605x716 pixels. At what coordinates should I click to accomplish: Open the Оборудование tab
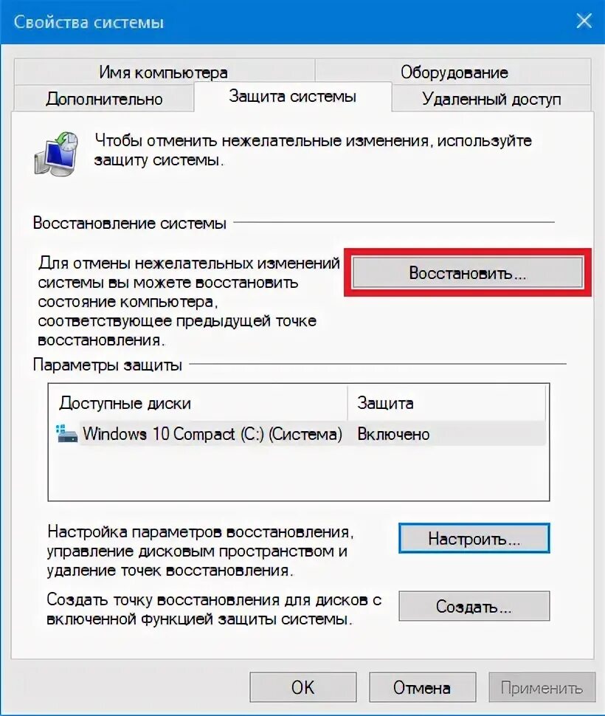click(454, 72)
